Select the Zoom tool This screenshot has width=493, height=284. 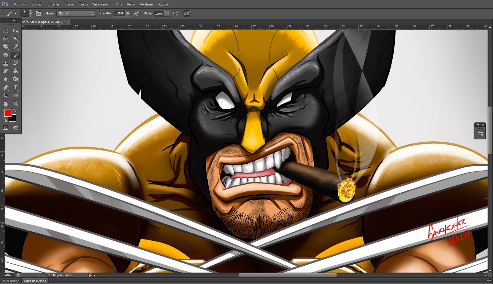click(x=16, y=104)
